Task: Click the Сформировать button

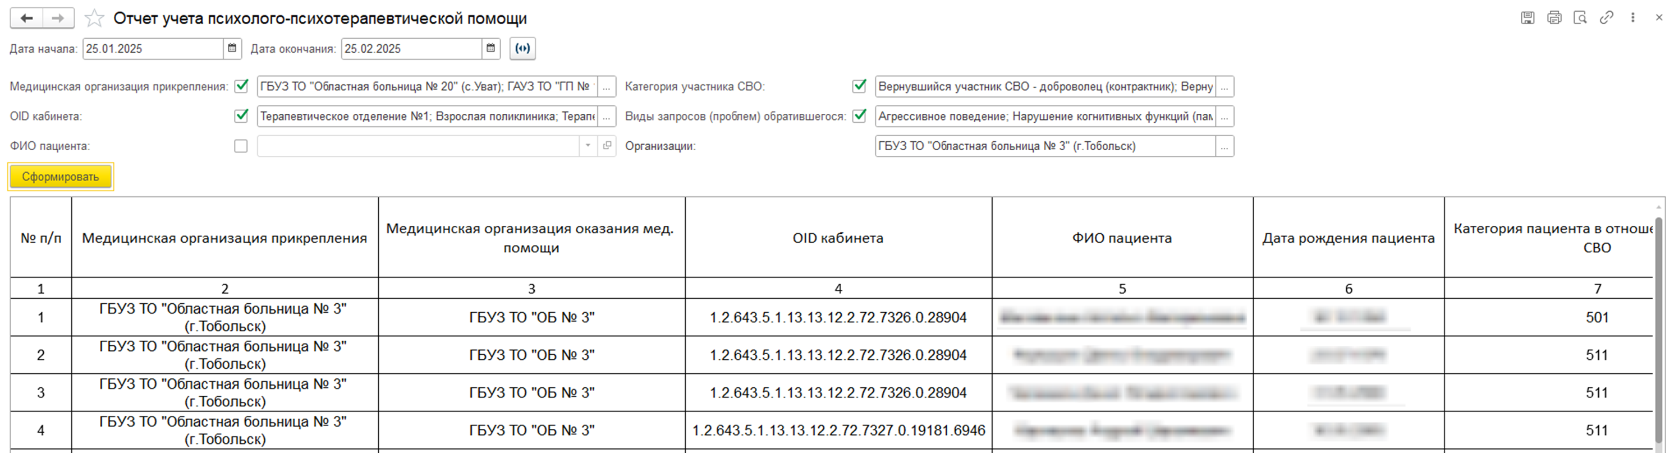Action: (x=61, y=177)
